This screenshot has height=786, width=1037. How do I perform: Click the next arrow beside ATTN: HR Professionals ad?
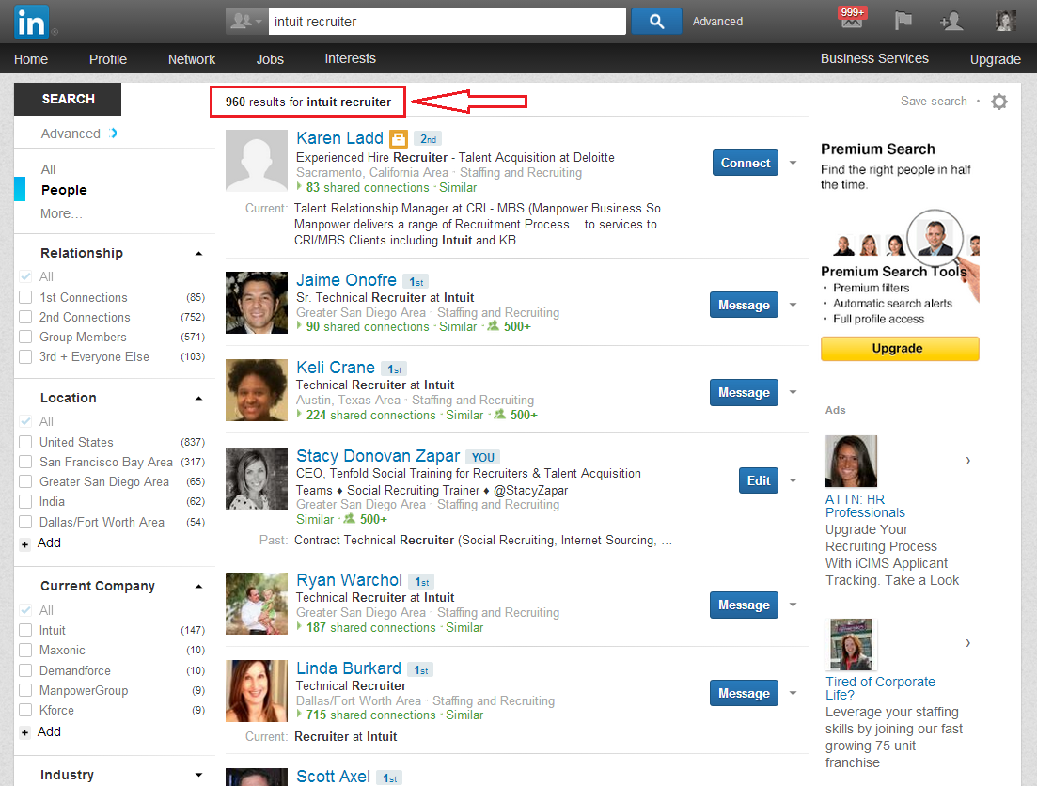(968, 461)
